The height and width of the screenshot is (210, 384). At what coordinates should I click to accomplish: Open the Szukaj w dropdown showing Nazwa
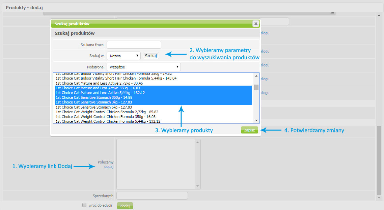click(124, 56)
